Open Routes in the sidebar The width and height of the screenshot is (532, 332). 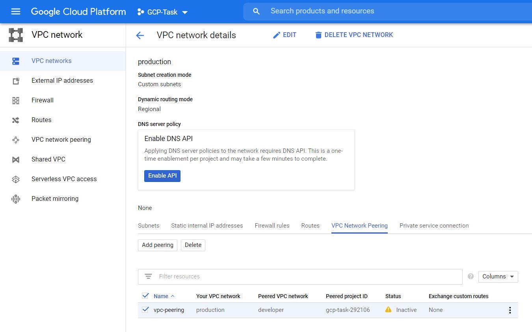point(63,120)
